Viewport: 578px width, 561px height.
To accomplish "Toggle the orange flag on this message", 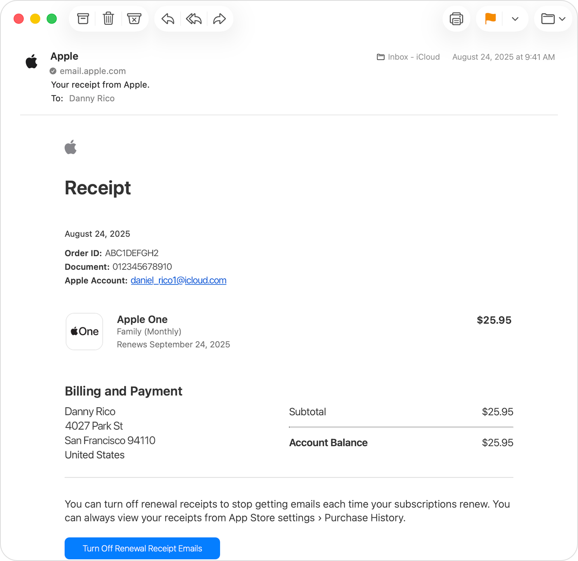I will (x=490, y=19).
